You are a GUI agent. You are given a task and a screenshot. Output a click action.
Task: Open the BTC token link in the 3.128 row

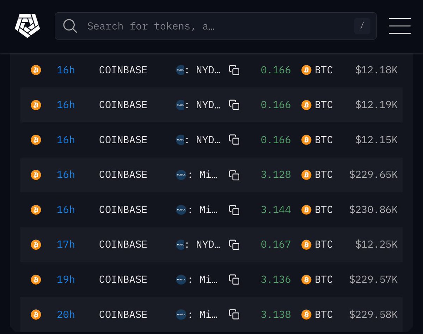tap(324, 175)
